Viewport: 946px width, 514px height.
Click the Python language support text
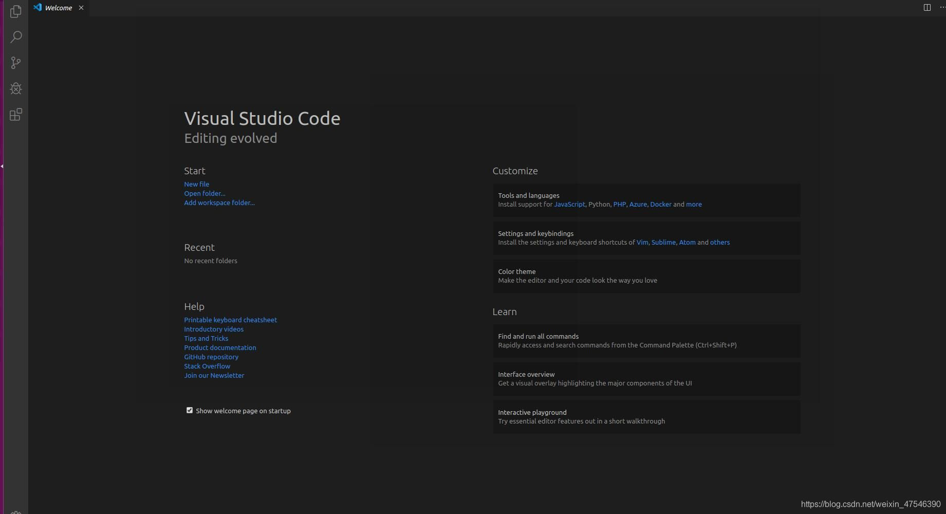coord(599,204)
